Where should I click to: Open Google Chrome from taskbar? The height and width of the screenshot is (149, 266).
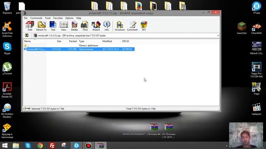40,145
